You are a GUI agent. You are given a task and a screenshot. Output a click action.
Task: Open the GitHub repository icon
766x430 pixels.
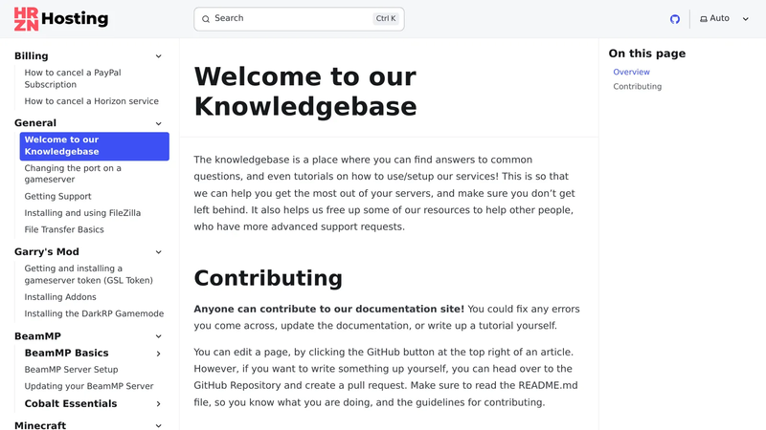[x=675, y=19]
